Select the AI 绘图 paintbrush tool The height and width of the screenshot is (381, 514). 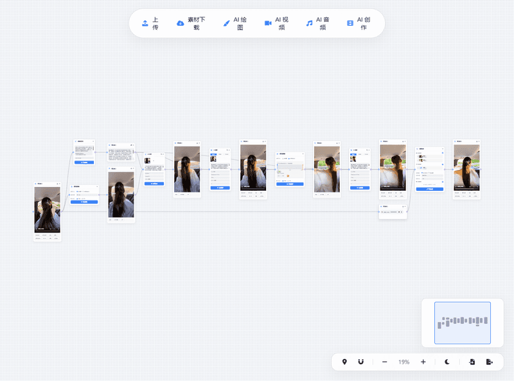[x=226, y=23]
